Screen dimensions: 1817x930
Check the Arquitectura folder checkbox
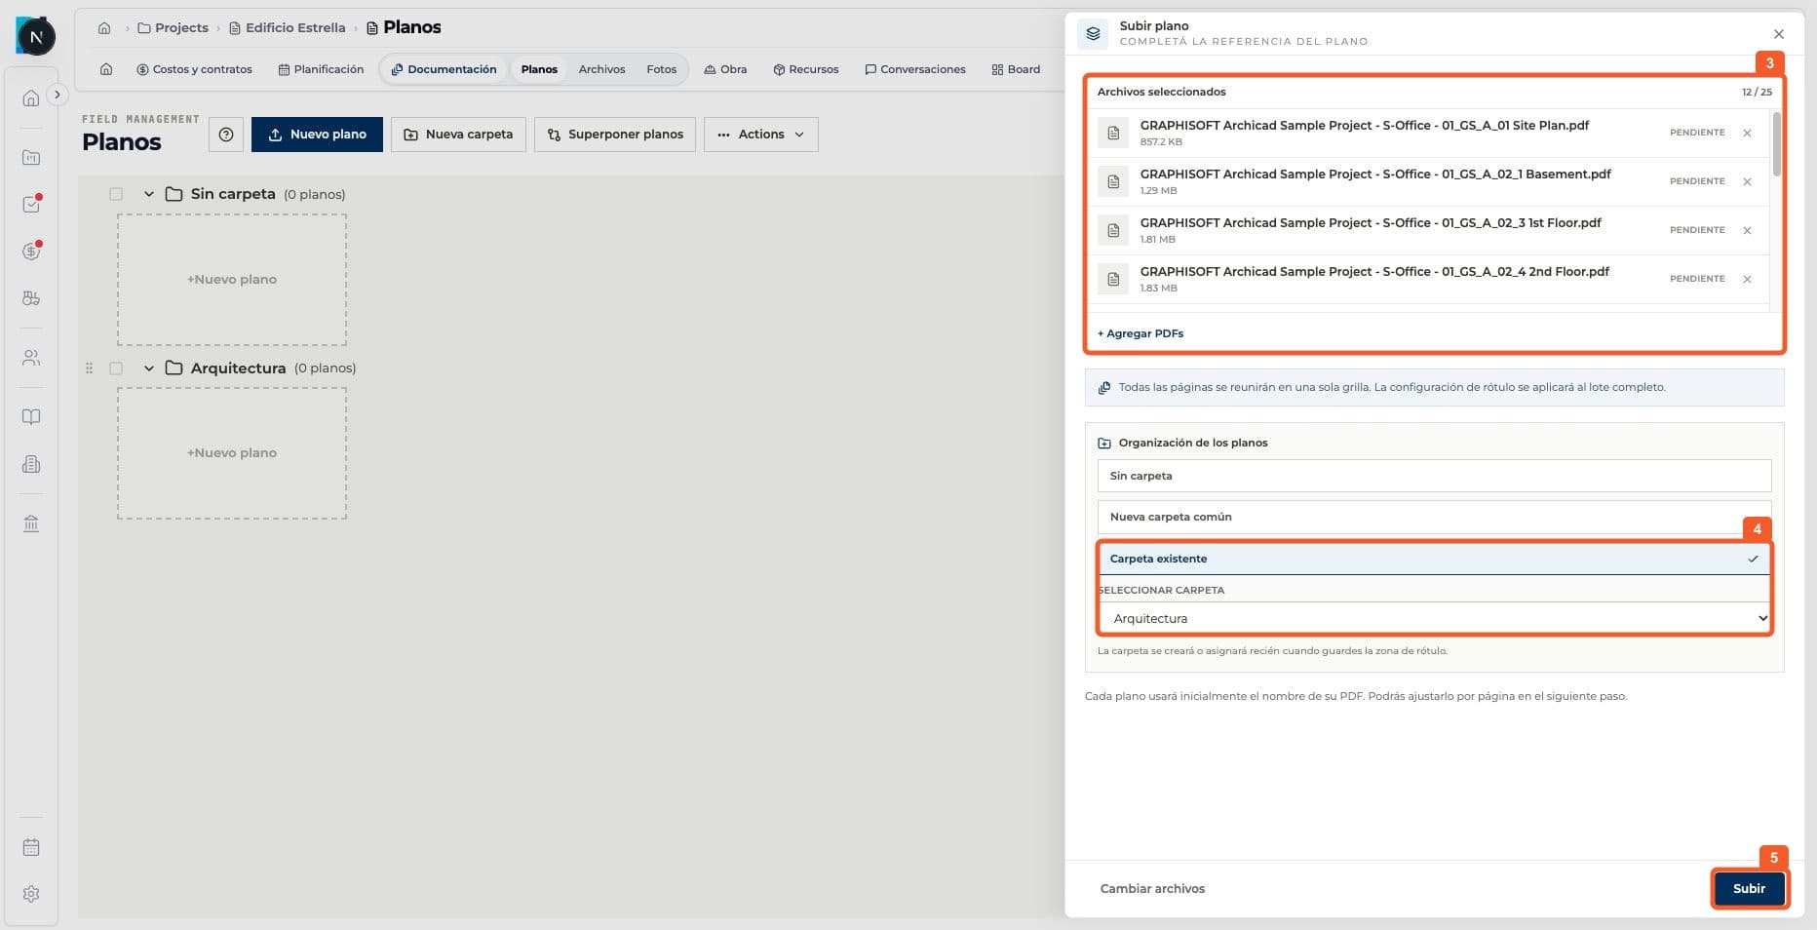point(116,368)
